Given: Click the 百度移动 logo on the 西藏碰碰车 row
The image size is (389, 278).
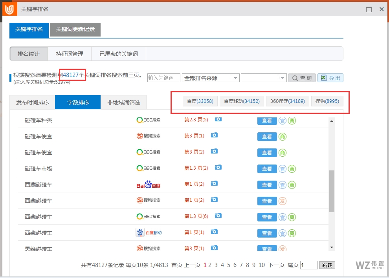Looking at the screenshot, I should tap(149, 232).
